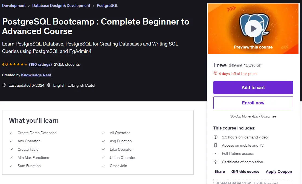
Task: Click 5.5 hours on-demand video text
Action: pyautogui.click(x=245, y=137)
